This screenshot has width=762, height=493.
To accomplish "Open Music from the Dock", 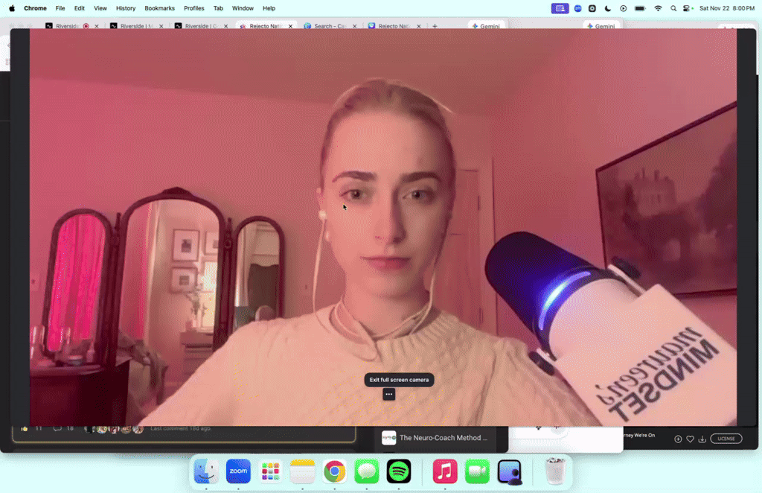I will pos(445,471).
